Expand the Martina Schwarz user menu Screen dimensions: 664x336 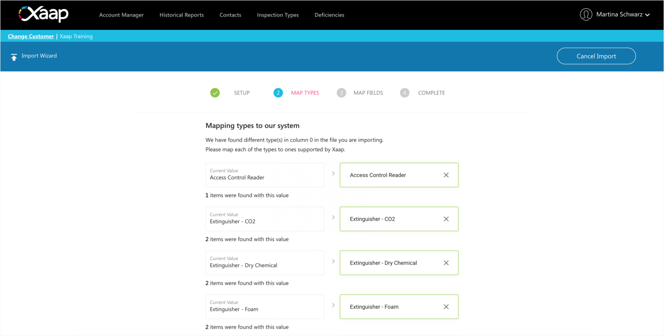pos(647,15)
